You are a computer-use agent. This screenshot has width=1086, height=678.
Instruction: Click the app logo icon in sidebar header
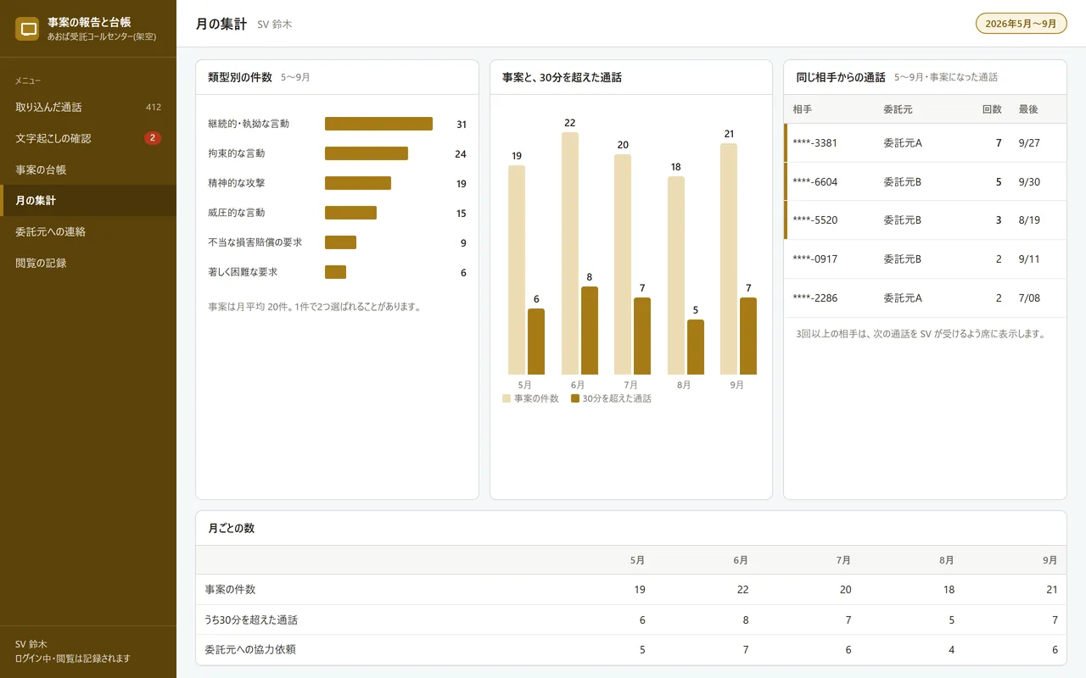28,29
